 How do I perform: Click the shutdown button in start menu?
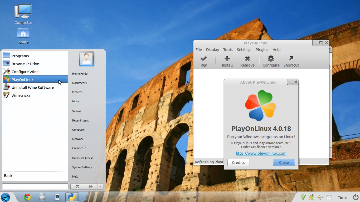[x=77, y=186]
